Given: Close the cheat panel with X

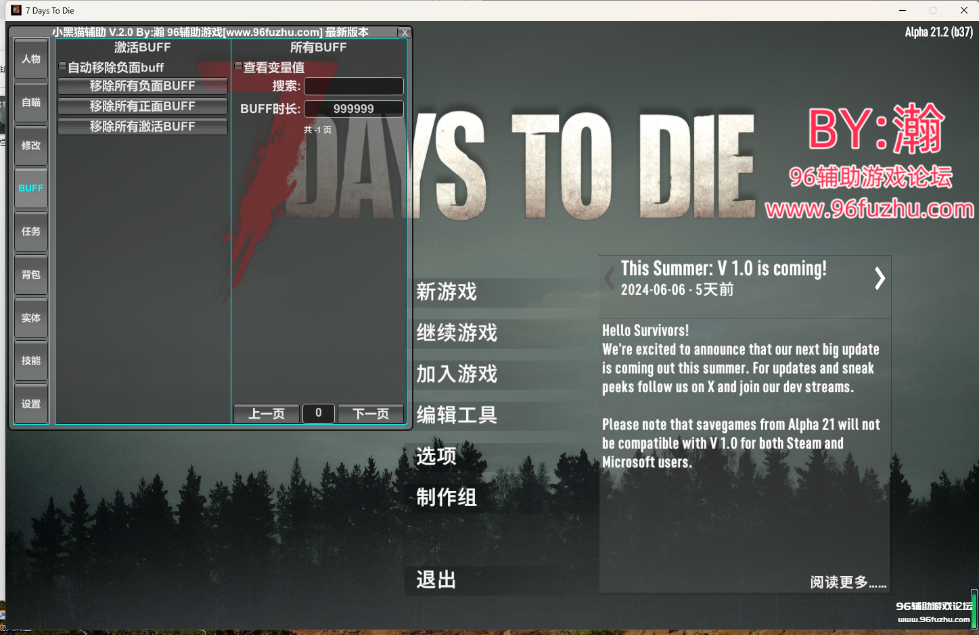Looking at the screenshot, I should pos(405,32).
